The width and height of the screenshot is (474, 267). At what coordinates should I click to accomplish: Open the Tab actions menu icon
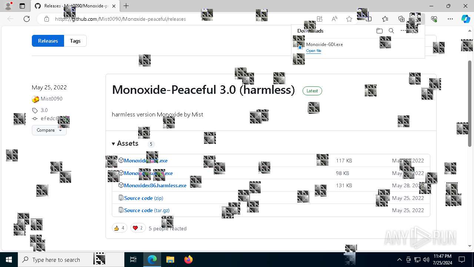22,6
